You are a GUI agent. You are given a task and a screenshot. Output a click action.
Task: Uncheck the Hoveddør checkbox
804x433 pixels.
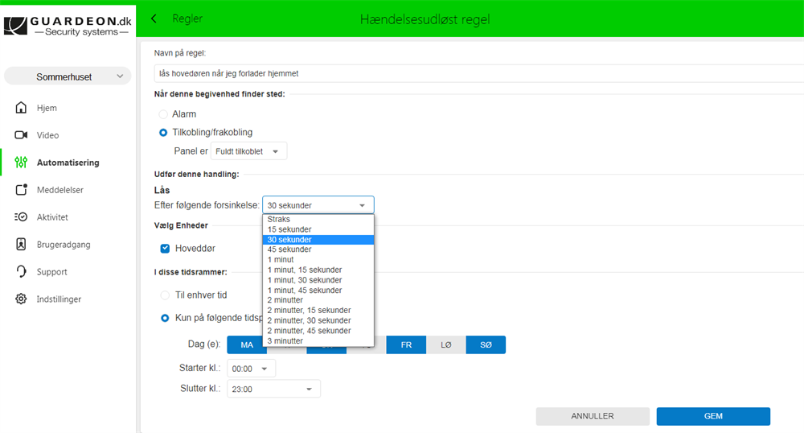[165, 249]
